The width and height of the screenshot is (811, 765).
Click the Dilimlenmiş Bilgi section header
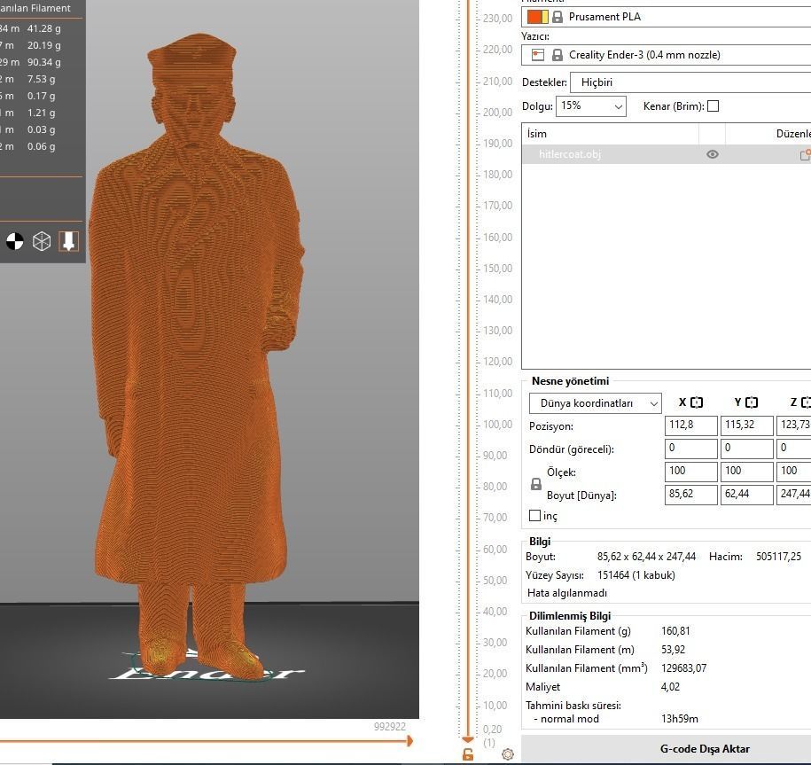570,616
